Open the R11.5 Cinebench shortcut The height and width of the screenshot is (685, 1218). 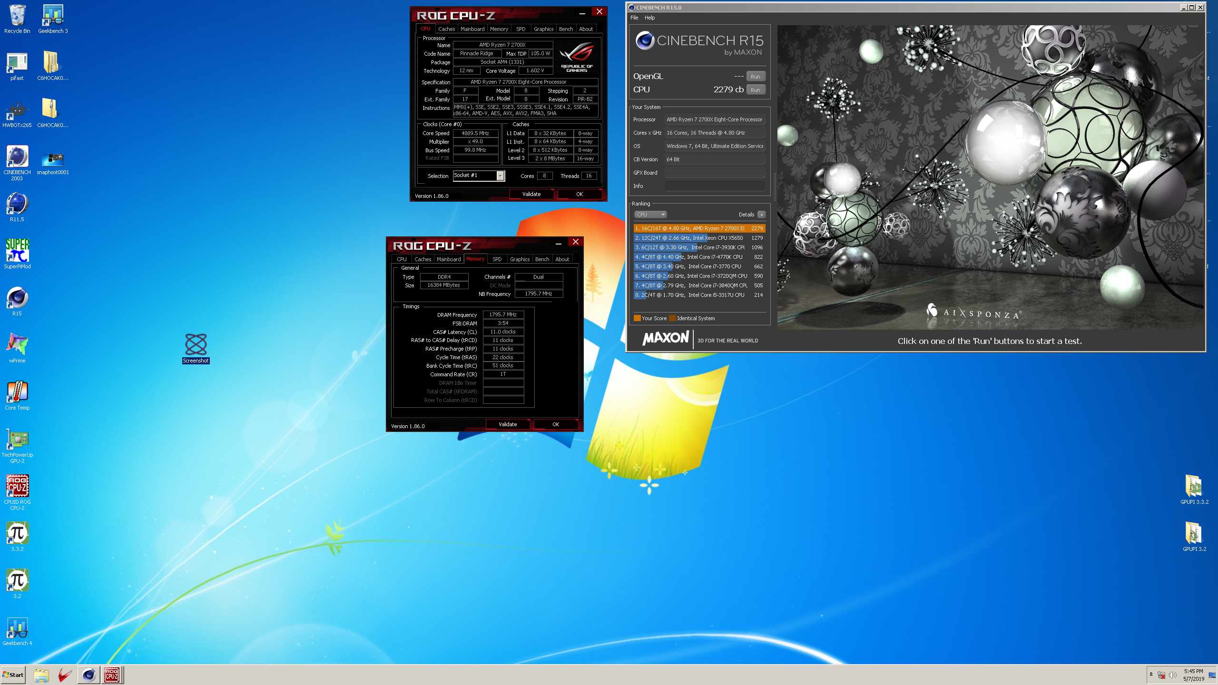(17, 207)
